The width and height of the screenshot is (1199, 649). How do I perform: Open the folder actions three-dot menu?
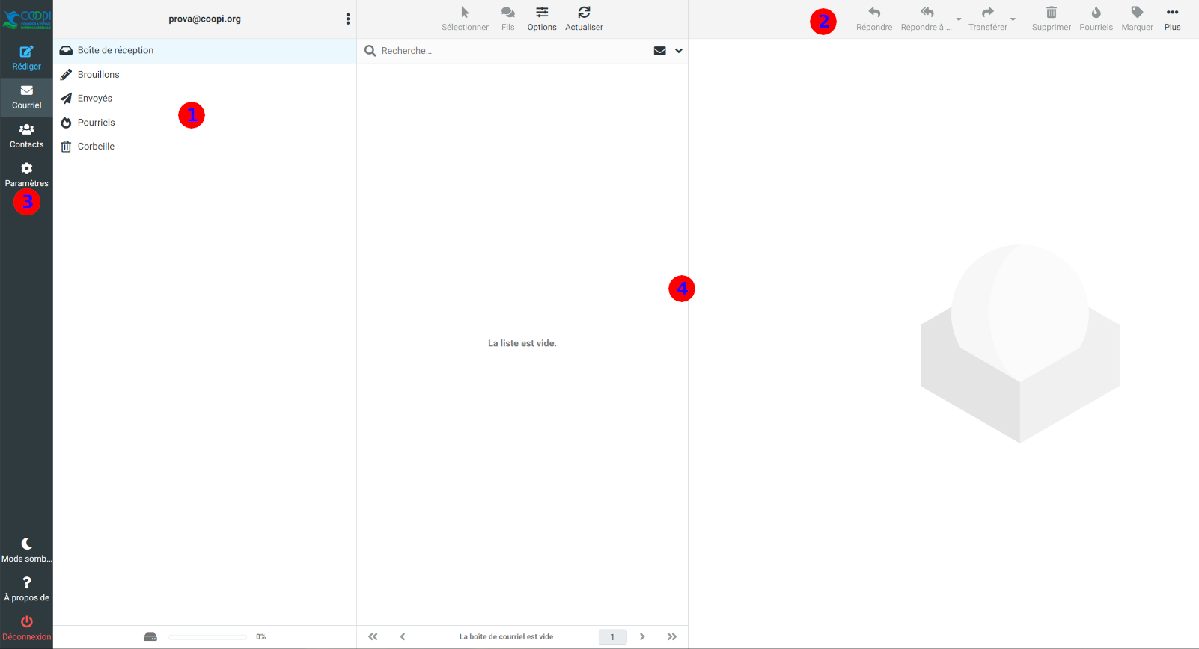(x=348, y=19)
